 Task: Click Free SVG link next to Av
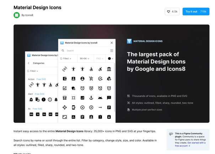point(37,109)
